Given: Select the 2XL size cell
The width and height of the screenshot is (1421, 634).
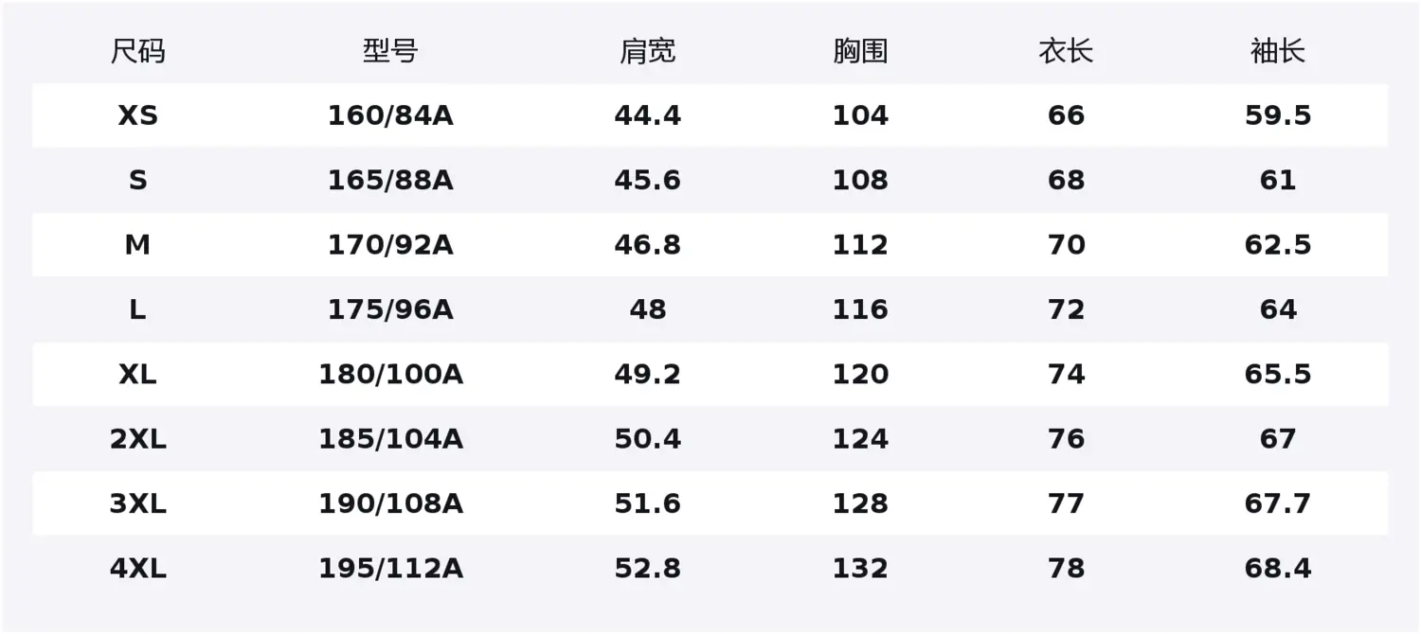Looking at the screenshot, I should click(137, 439).
